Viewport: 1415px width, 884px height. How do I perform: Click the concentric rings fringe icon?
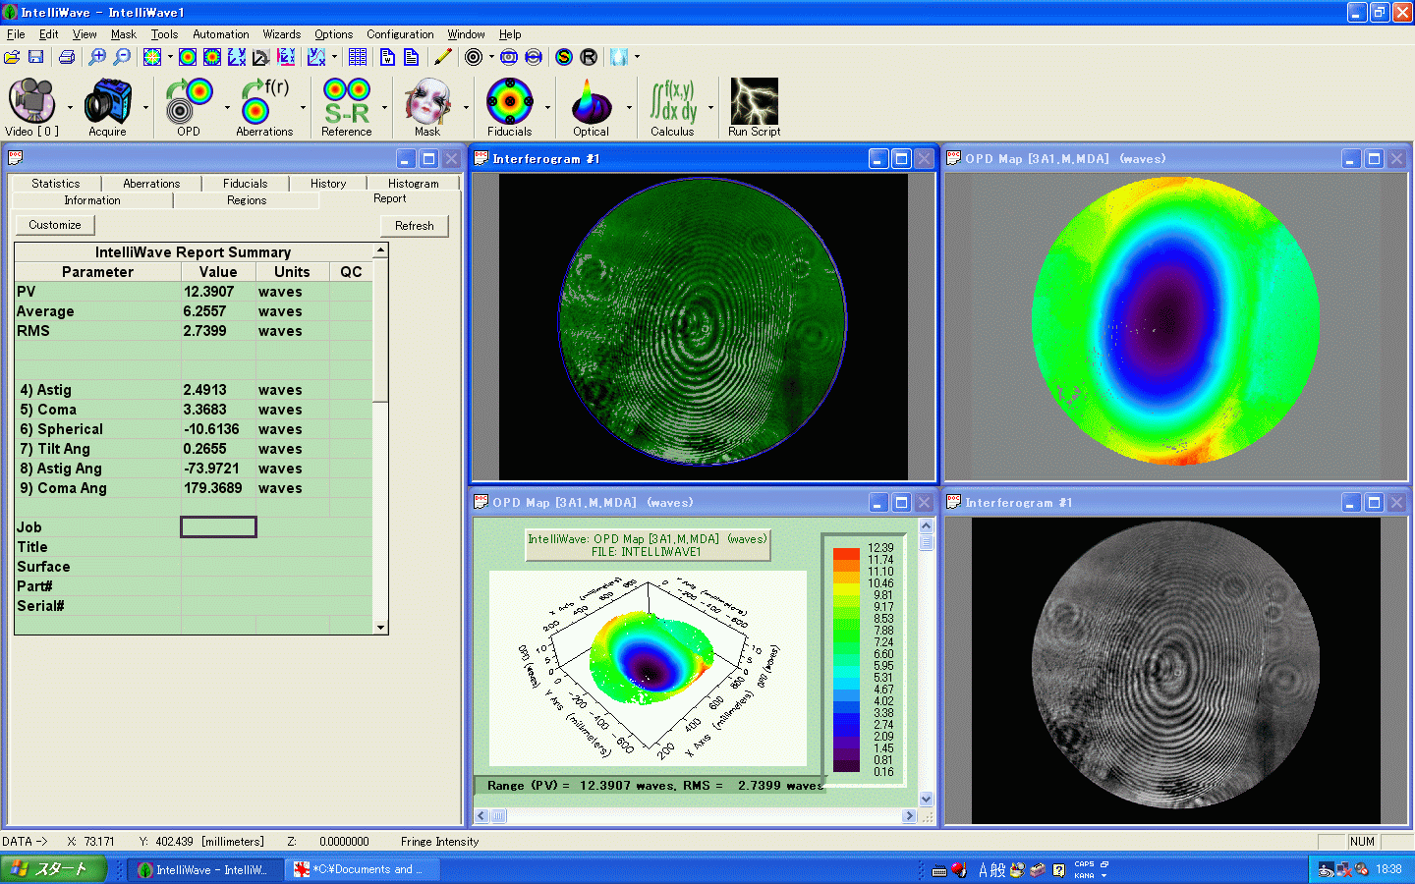click(x=474, y=57)
